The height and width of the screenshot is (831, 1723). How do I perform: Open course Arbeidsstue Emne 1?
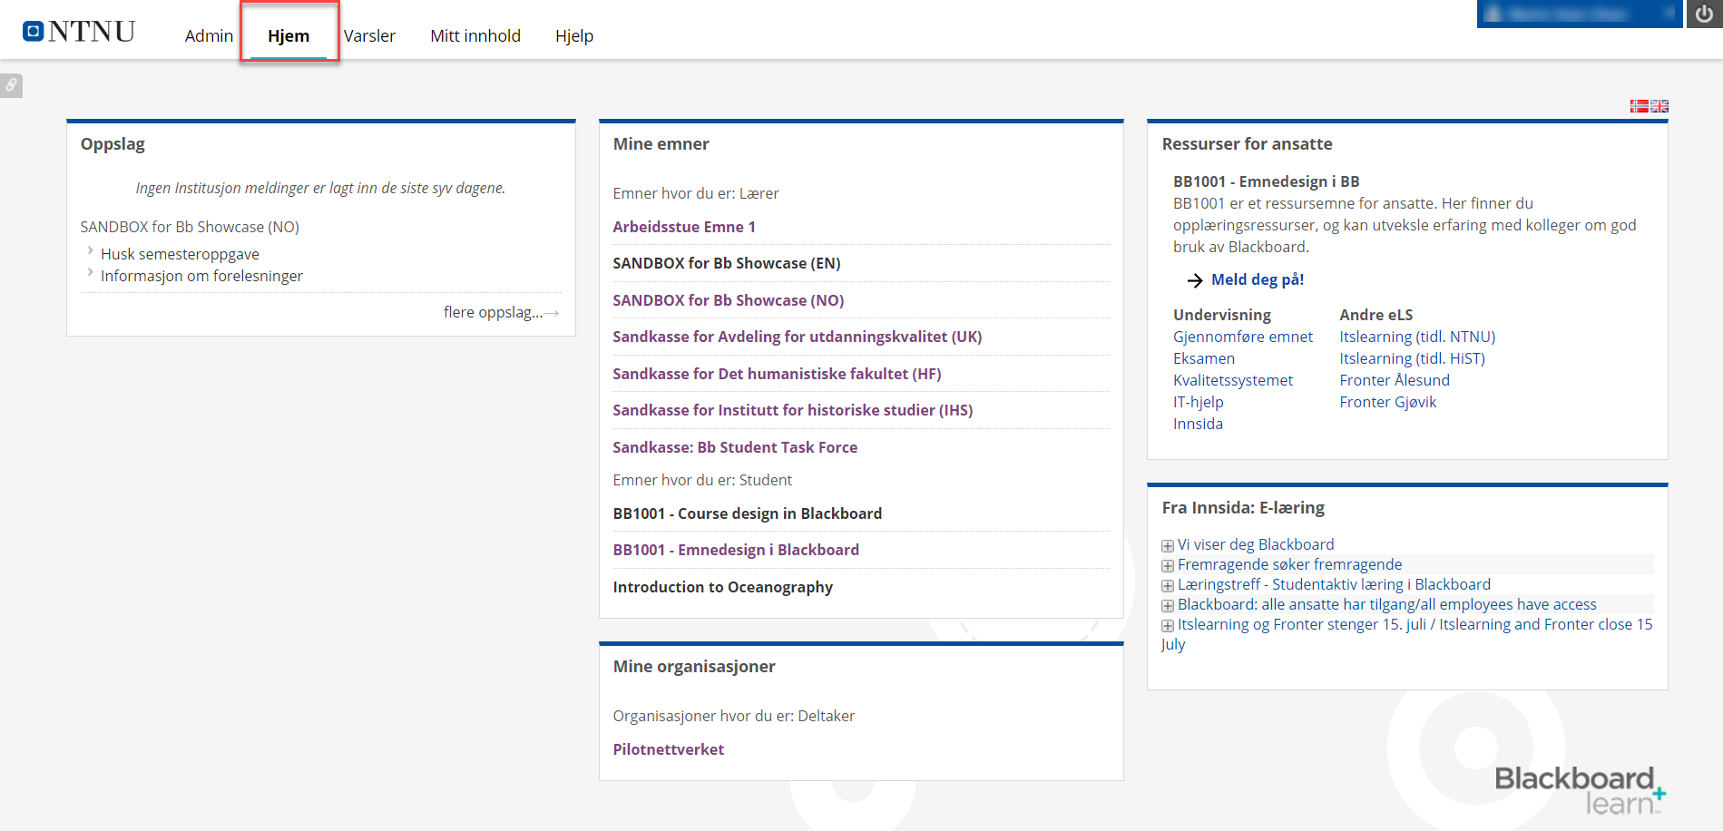tap(684, 227)
